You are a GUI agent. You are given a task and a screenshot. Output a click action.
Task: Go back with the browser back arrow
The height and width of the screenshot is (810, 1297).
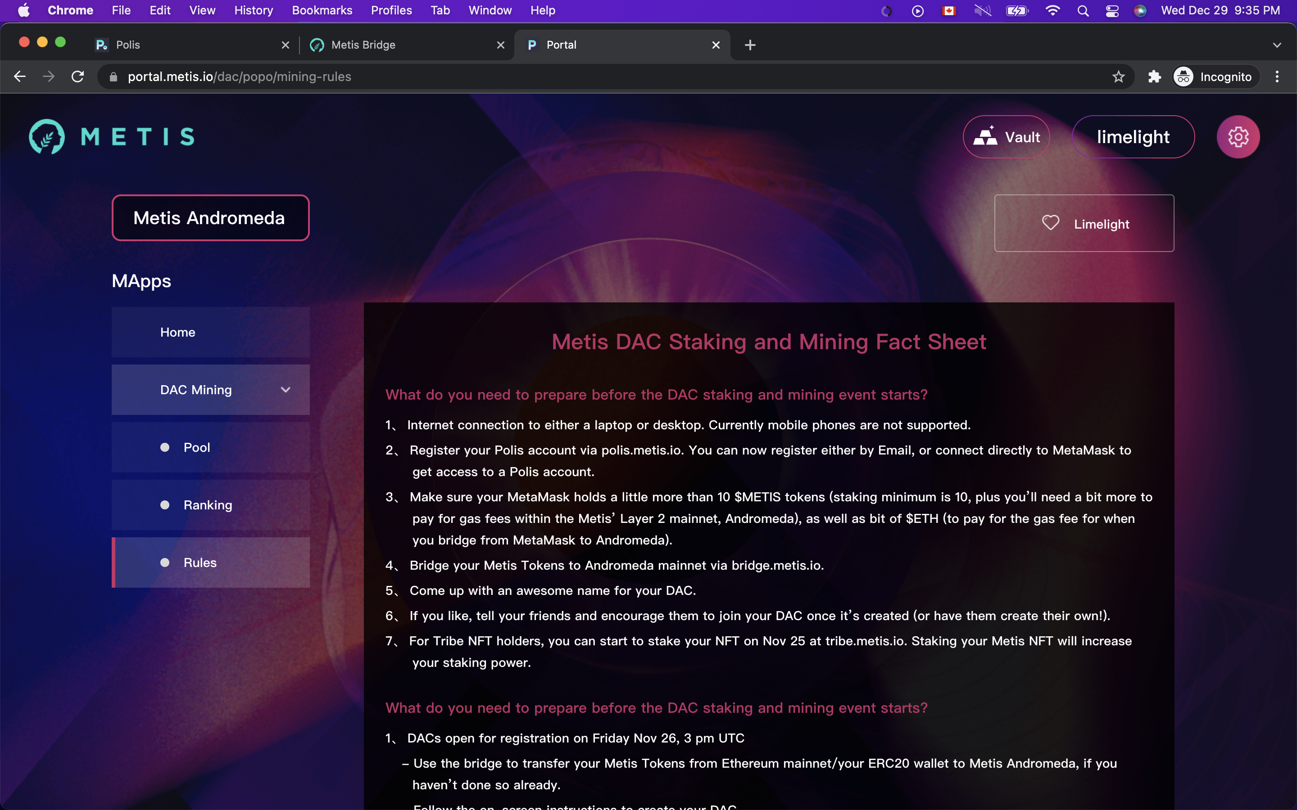20,76
